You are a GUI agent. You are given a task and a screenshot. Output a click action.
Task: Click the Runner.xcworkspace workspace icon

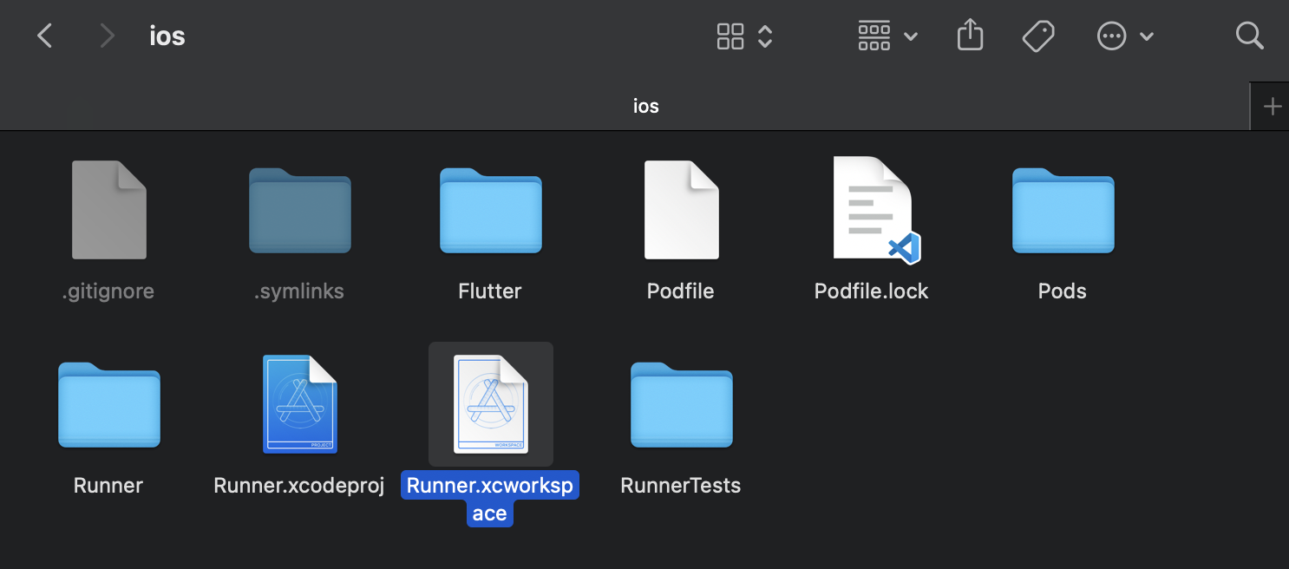(x=491, y=404)
